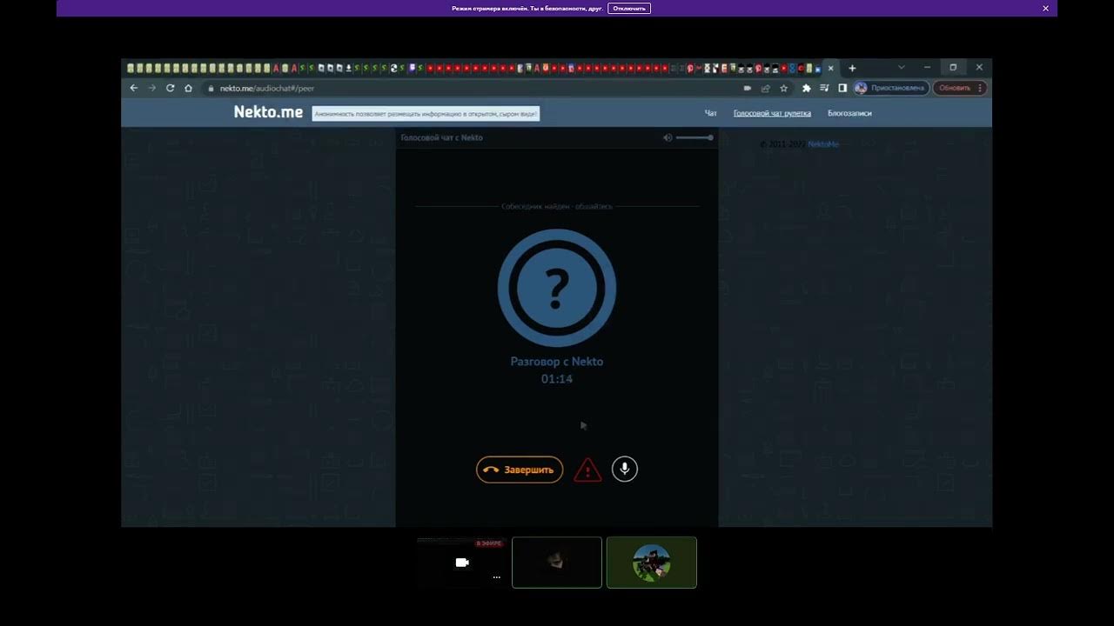End the call with Завершить button

tap(520, 469)
